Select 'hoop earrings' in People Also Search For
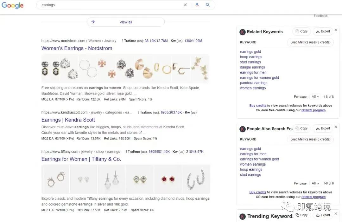This screenshot has height=222, width=342. click(x=251, y=170)
